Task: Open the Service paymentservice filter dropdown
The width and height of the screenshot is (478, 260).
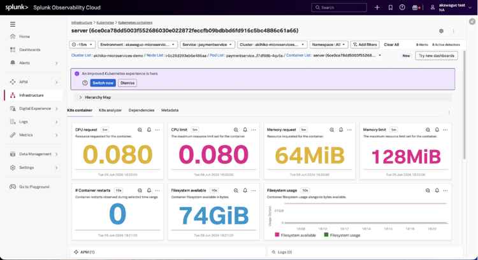Action: [207, 44]
